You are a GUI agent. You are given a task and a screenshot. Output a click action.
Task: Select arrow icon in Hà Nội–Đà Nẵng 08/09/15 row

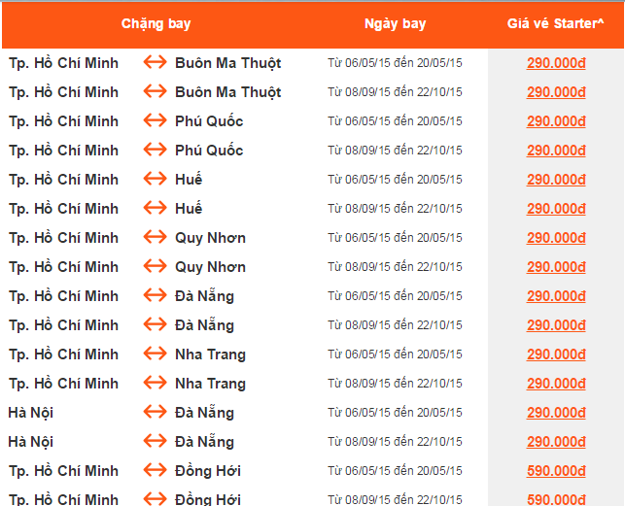(156, 442)
